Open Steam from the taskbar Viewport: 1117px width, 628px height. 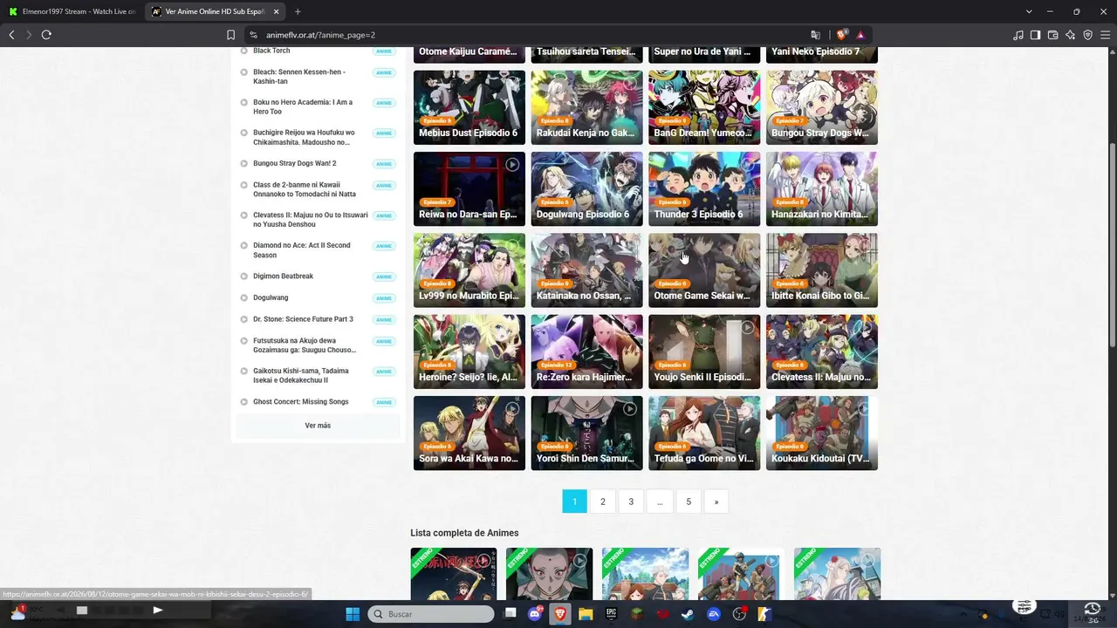pos(689,614)
